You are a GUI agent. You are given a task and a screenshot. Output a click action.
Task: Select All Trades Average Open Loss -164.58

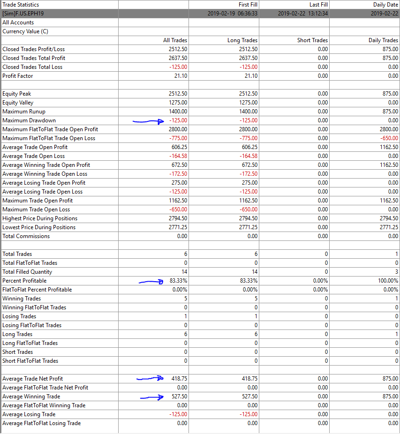(x=178, y=156)
